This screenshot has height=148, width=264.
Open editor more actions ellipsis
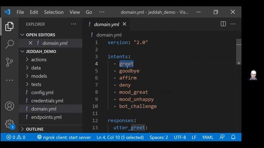(233, 24)
